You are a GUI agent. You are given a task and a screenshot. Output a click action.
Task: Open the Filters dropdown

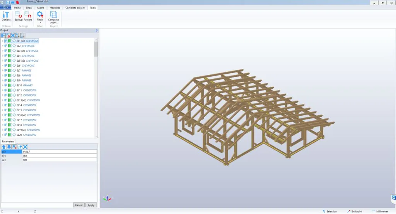click(x=40, y=17)
